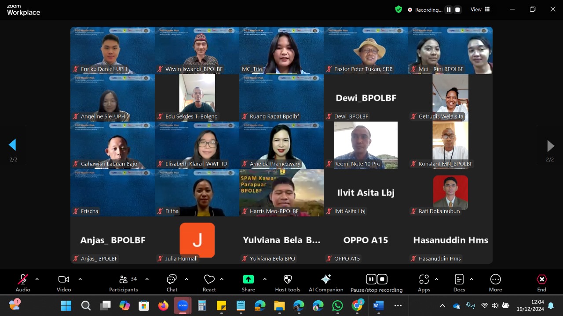Open WhatsApp from the Windows taskbar
Screen dimensions: 563x316
coord(337,305)
